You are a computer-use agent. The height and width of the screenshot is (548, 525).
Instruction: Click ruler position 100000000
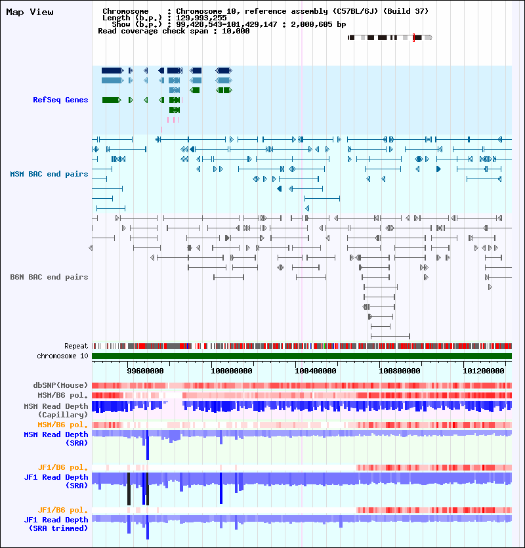232,371
